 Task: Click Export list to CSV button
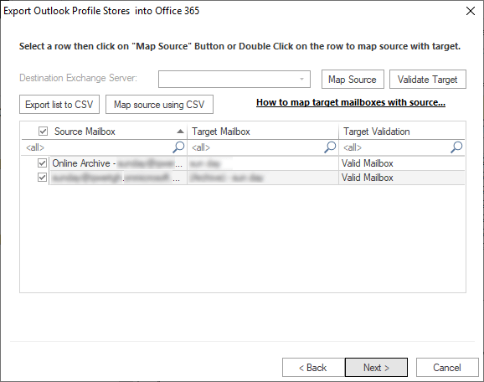pyautogui.click(x=59, y=105)
